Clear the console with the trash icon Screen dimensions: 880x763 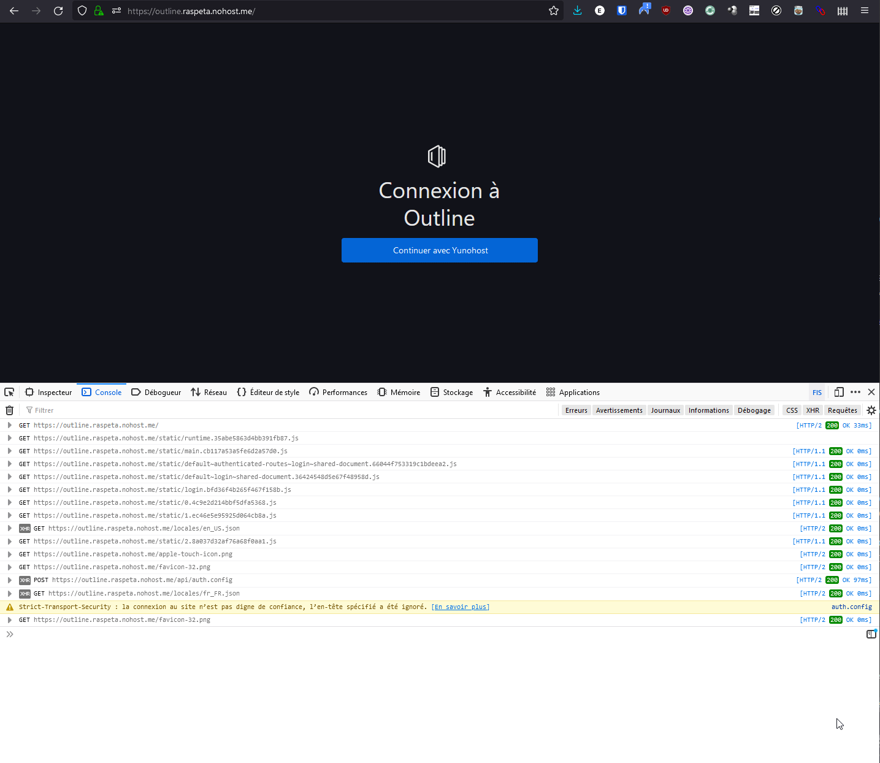[x=9, y=410]
